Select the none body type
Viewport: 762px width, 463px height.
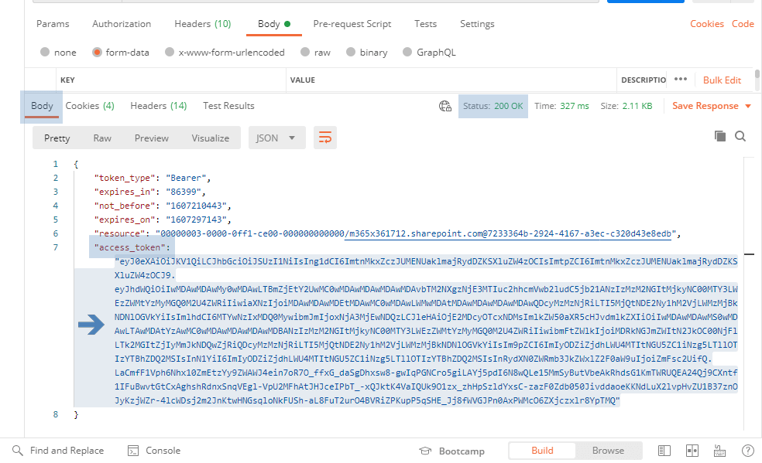pos(45,52)
